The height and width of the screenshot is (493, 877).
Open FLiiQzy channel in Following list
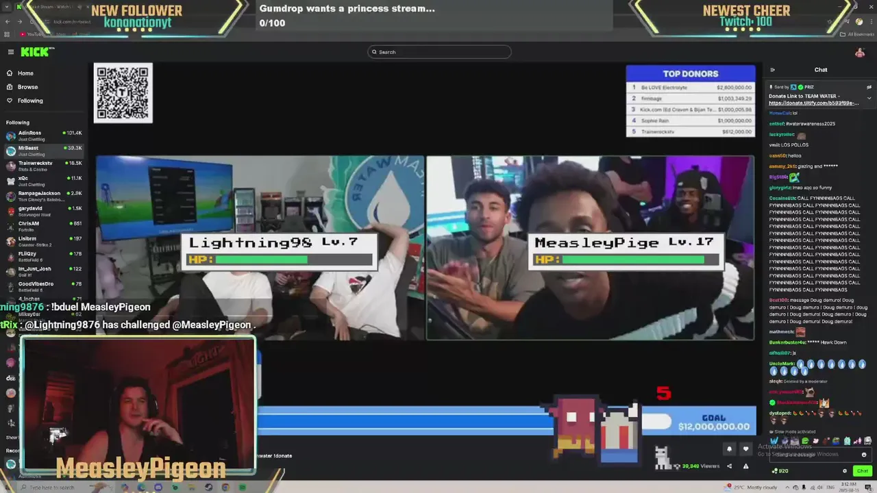pyautogui.click(x=44, y=256)
